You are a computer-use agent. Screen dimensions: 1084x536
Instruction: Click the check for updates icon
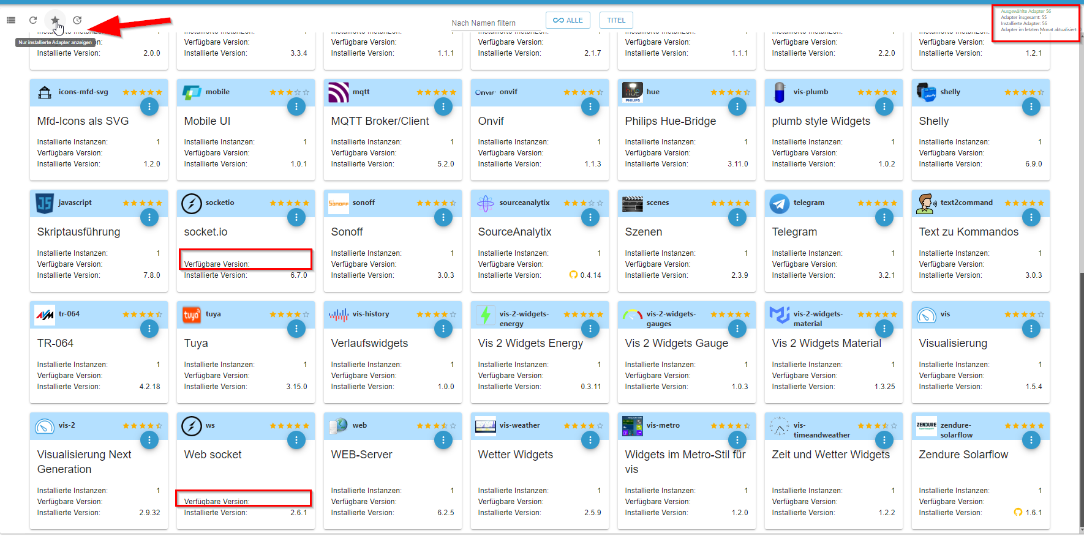77,20
